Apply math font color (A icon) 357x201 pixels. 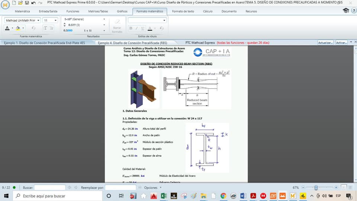coord(7,28)
